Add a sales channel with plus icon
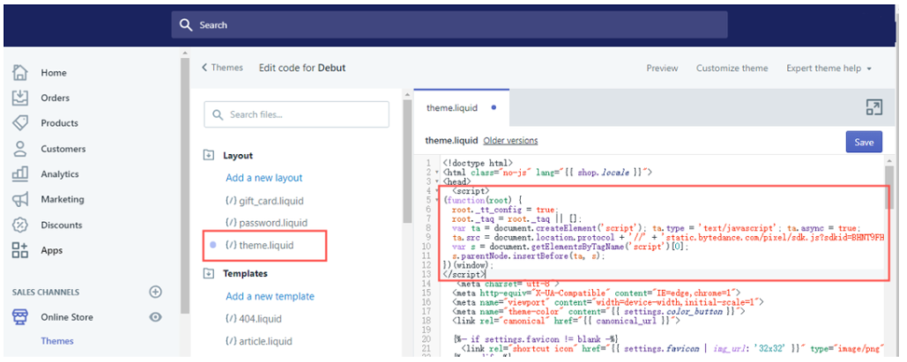The width and height of the screenshot is (907, 362). tap(155, 292)
